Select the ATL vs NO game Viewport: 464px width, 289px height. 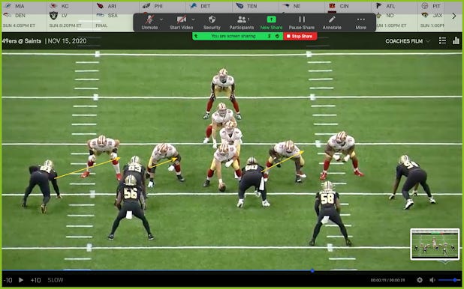395,16
